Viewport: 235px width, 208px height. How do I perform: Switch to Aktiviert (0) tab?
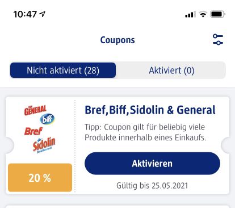(171, 70)
